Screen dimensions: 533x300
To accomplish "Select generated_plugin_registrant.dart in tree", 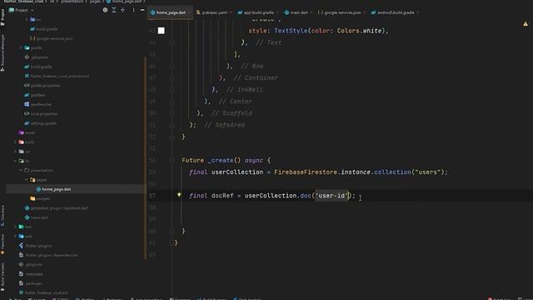I will point(56,207).
